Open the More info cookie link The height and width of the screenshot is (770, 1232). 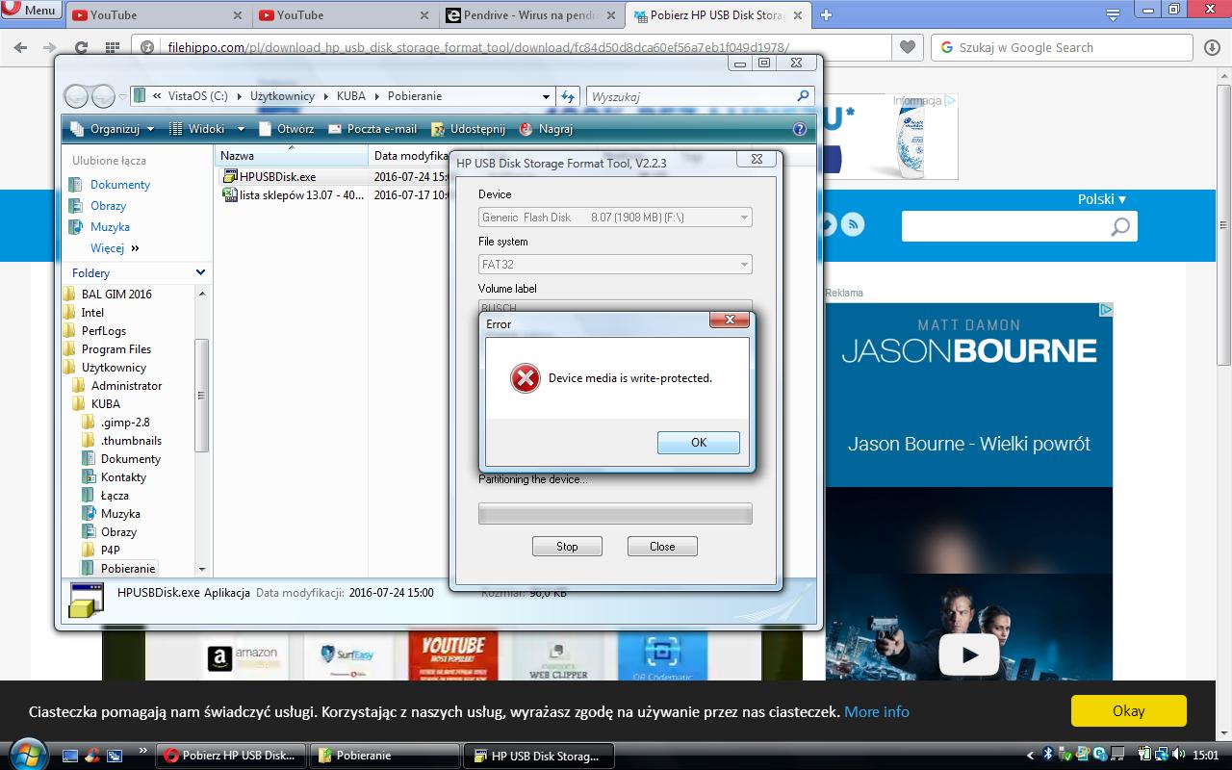click(876, 712)
